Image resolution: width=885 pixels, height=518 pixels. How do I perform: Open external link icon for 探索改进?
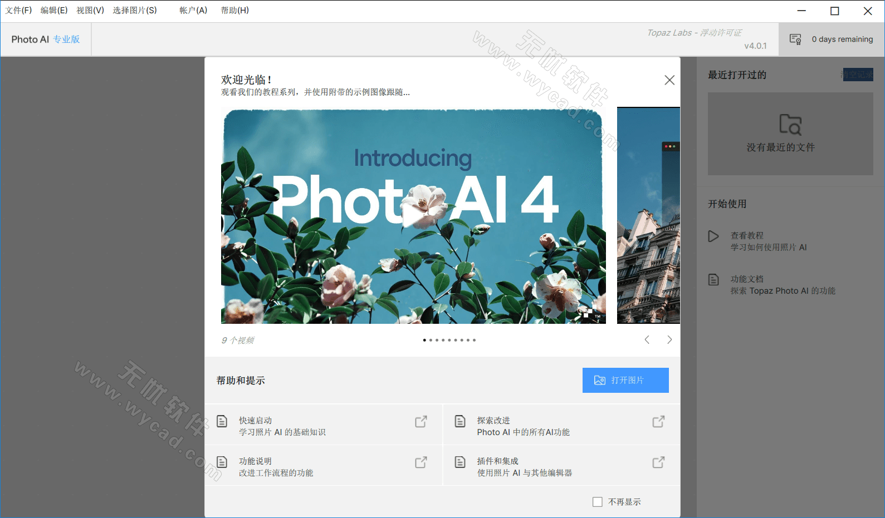pos(658,422)
